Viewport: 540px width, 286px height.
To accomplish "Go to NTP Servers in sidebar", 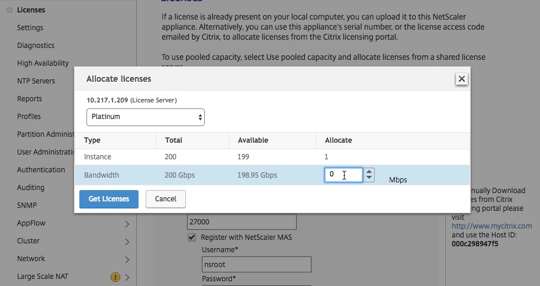I will click(36, 81).
